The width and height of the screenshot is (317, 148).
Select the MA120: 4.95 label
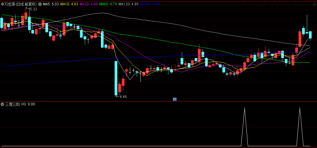[x=129, y=4]
